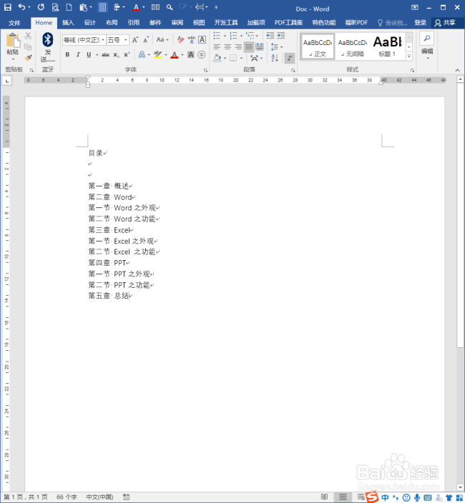Click the tab selector on the ruler
This screenshot has height=503, width=465.
click(7, 81)
